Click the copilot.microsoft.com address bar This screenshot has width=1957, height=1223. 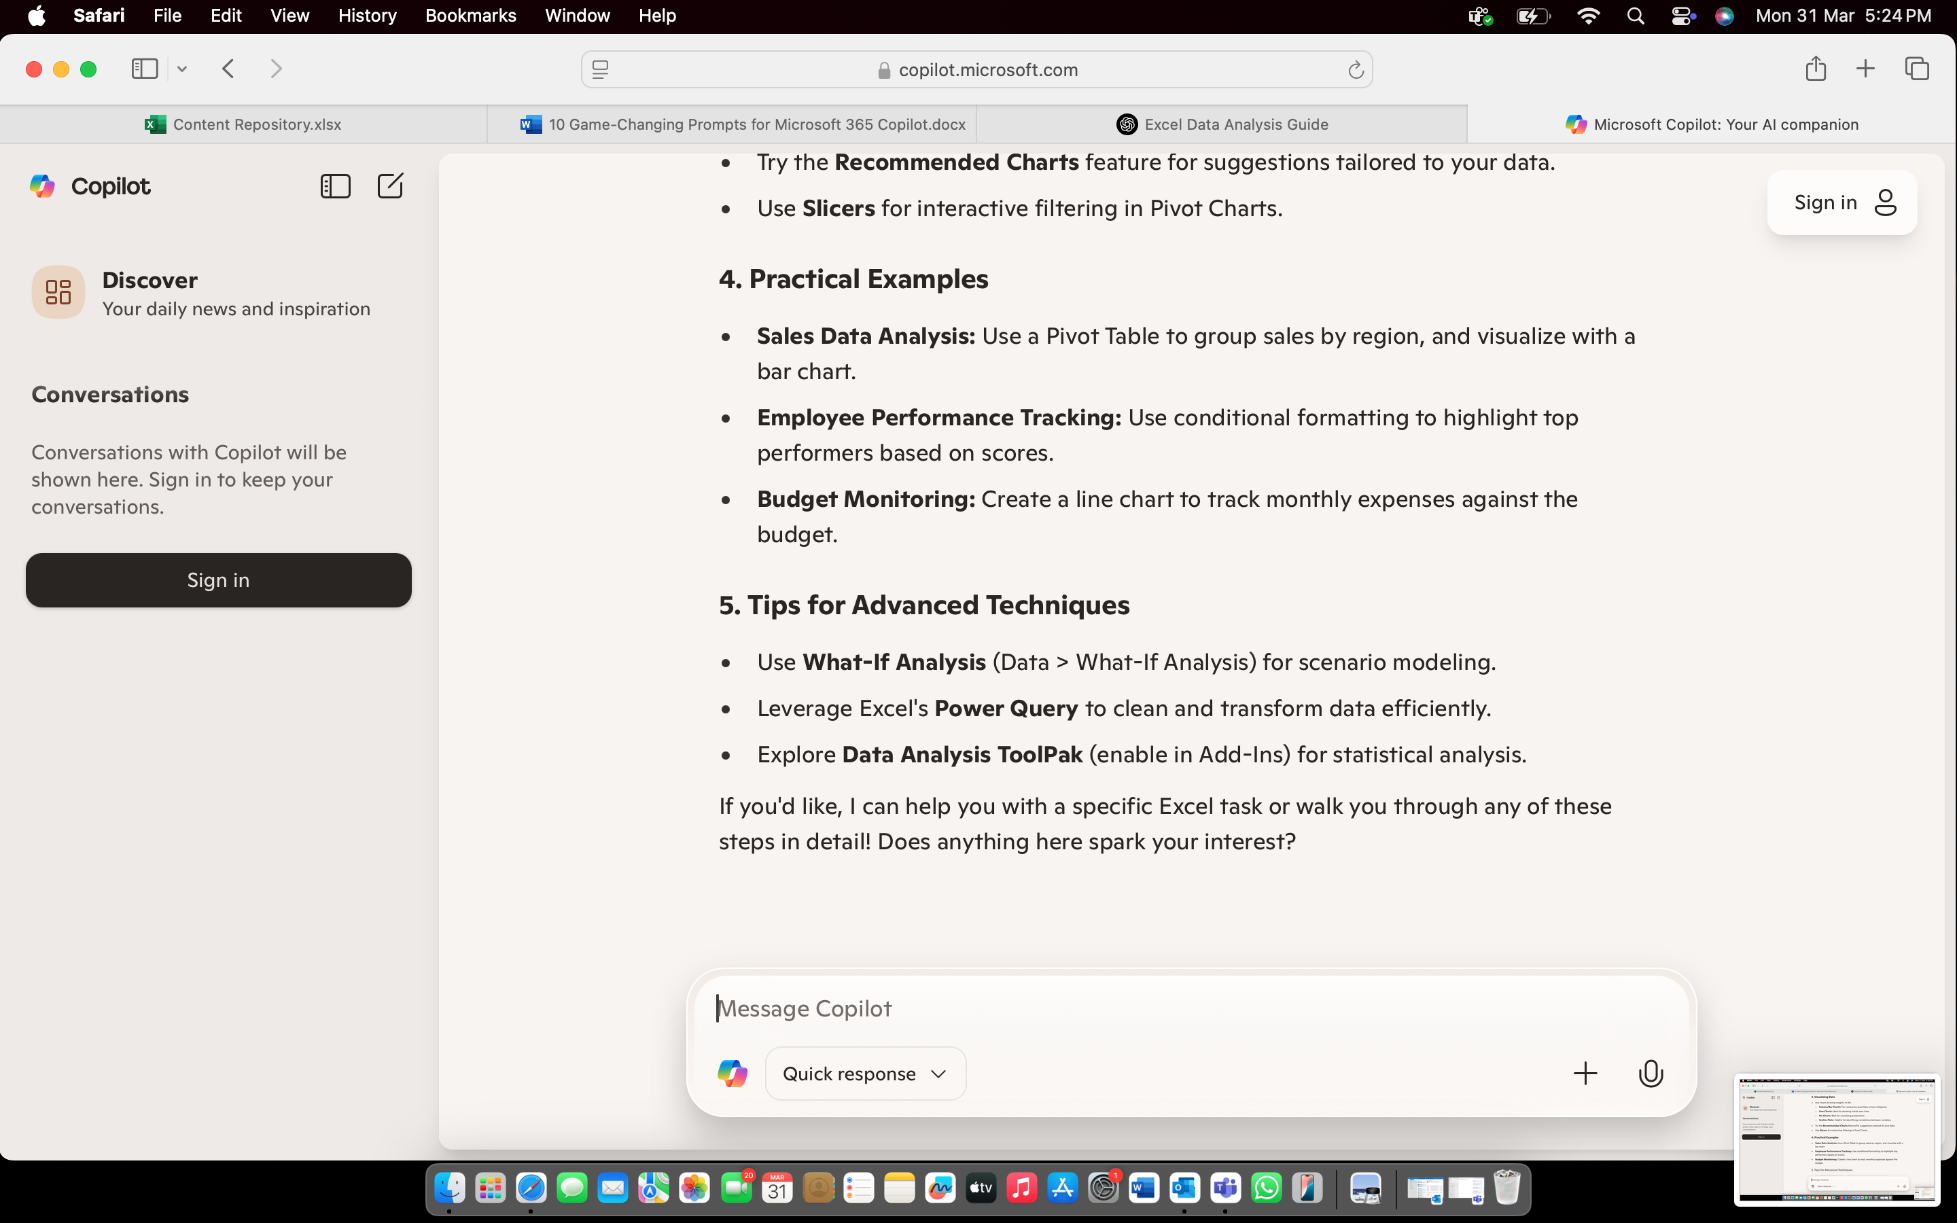coord(976,71)
